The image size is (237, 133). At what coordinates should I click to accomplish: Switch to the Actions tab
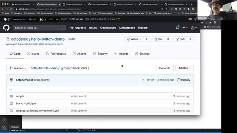[x=80, y=54]
